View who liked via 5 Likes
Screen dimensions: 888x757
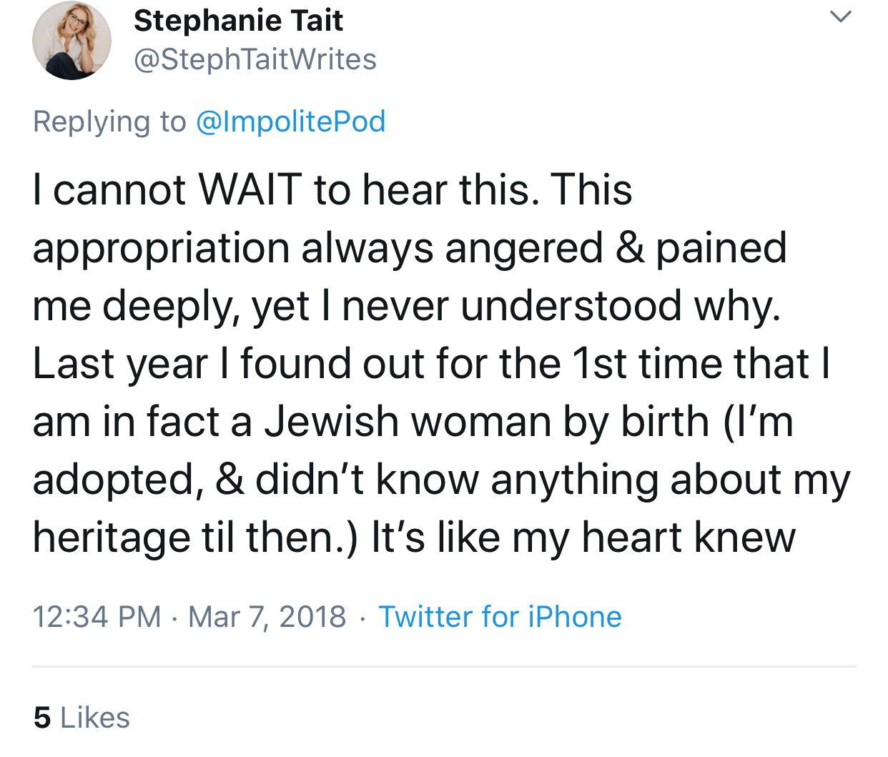pos(82,718)
